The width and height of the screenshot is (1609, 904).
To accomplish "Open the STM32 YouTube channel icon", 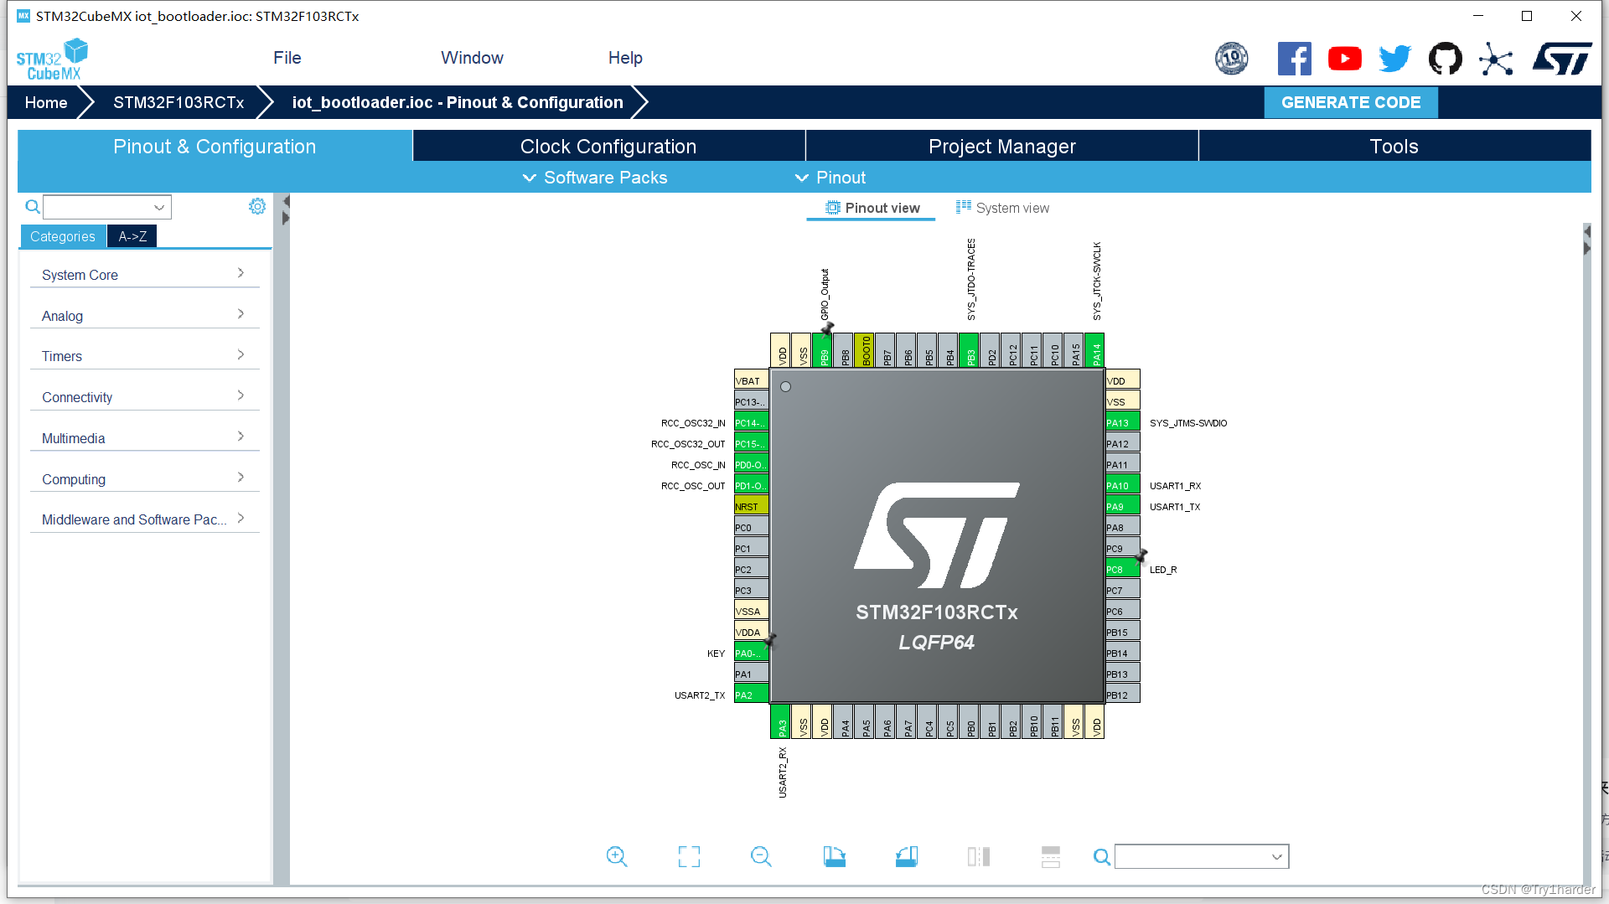I will tap(1344, 59).
